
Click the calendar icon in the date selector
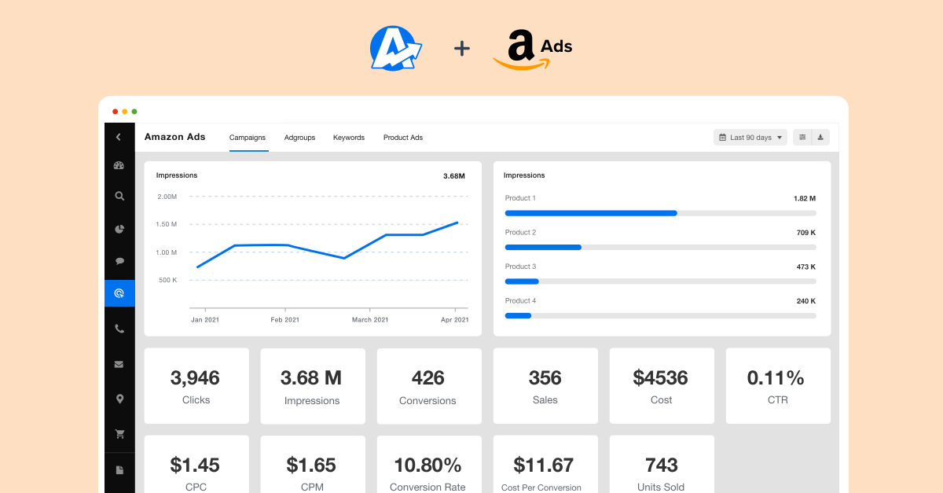[x=722, y=137]
